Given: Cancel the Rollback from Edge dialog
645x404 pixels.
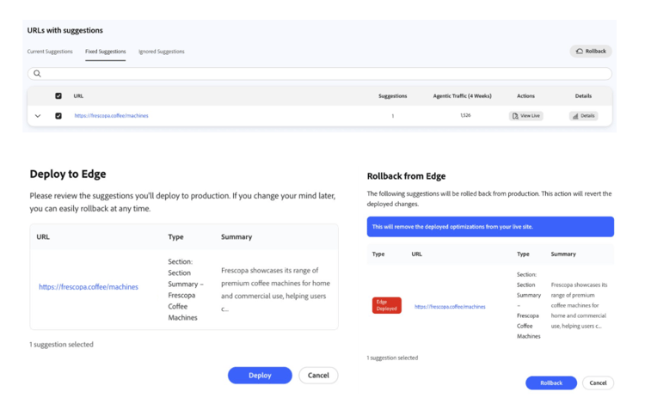Looking at the screenshot, I should (x=598, y=383).
